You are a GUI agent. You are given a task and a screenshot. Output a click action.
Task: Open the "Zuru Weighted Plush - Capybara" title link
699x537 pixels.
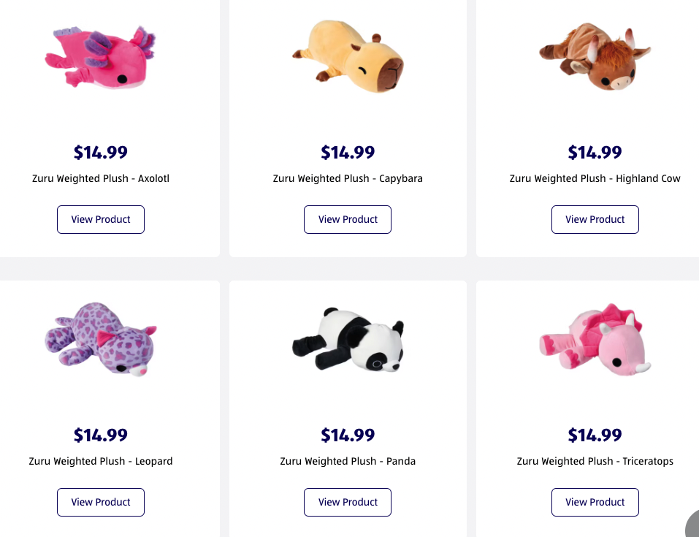pyautogui.click(x=348, y=178)
